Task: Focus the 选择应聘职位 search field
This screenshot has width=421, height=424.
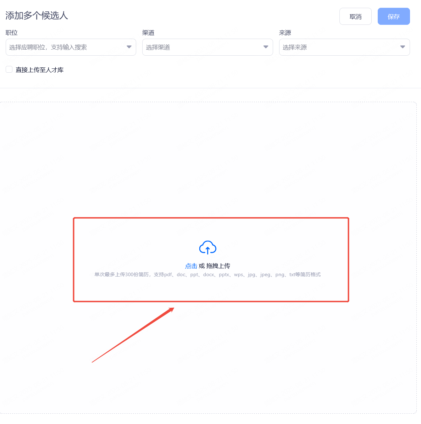Action: click(71, 47)
